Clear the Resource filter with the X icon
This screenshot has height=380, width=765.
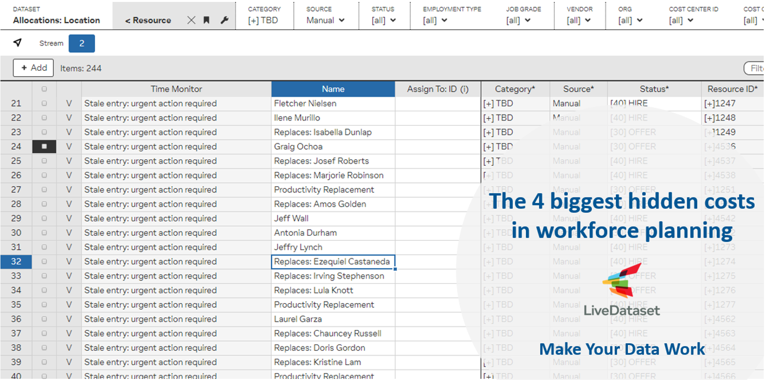[191, 20]
